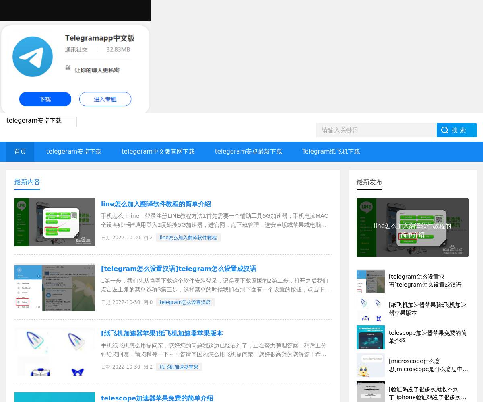Open article title 纸飞机加速器苹果版本 in 最新内容
483x402 pixels.
pos(162,334)
